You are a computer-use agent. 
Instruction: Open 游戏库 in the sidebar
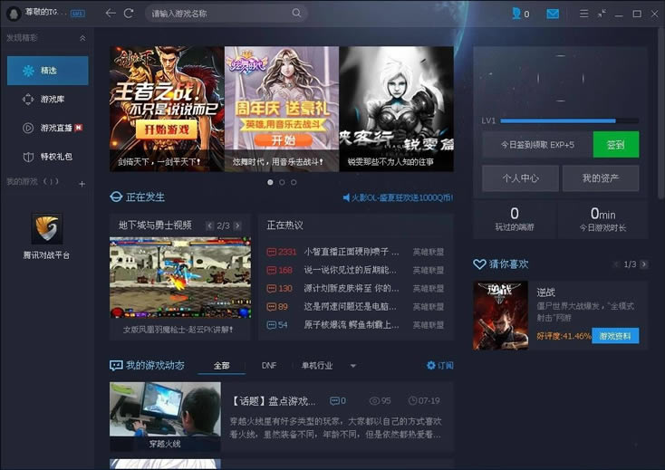[47, 100]
